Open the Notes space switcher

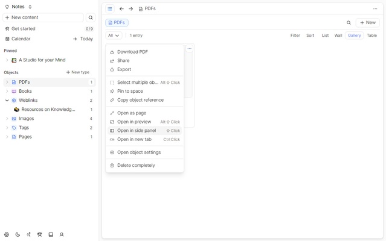tap(18, 7)
